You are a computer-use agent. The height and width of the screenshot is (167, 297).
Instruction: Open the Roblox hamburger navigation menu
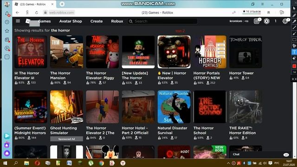18,21
